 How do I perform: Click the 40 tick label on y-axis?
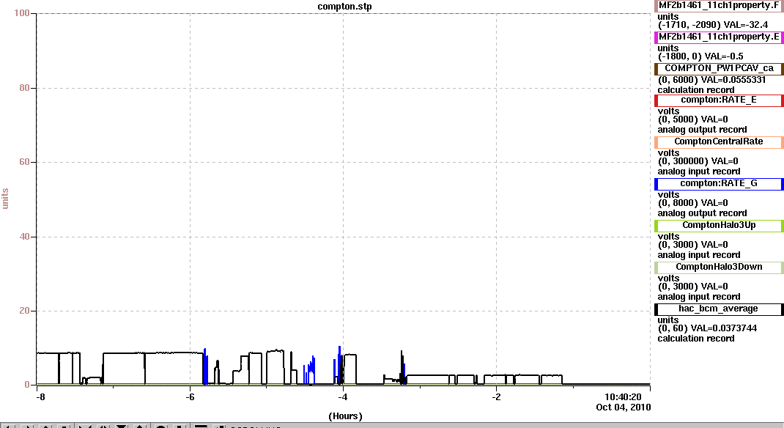click(24, 237)
